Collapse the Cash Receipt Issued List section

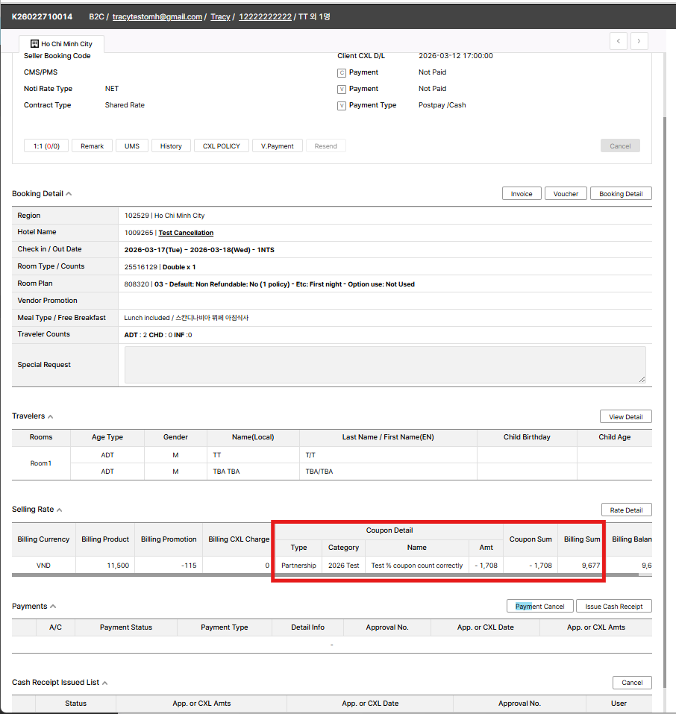pos(104,683)
